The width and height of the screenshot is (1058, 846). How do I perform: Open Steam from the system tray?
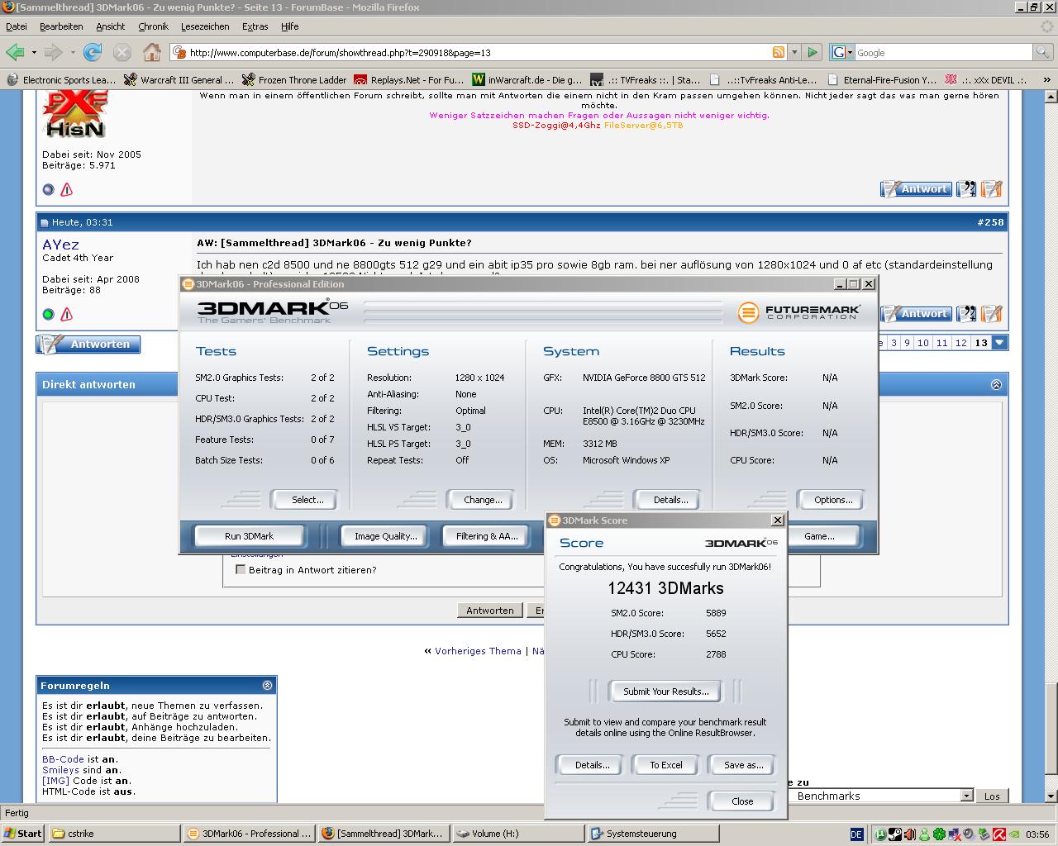click(895, 834)
